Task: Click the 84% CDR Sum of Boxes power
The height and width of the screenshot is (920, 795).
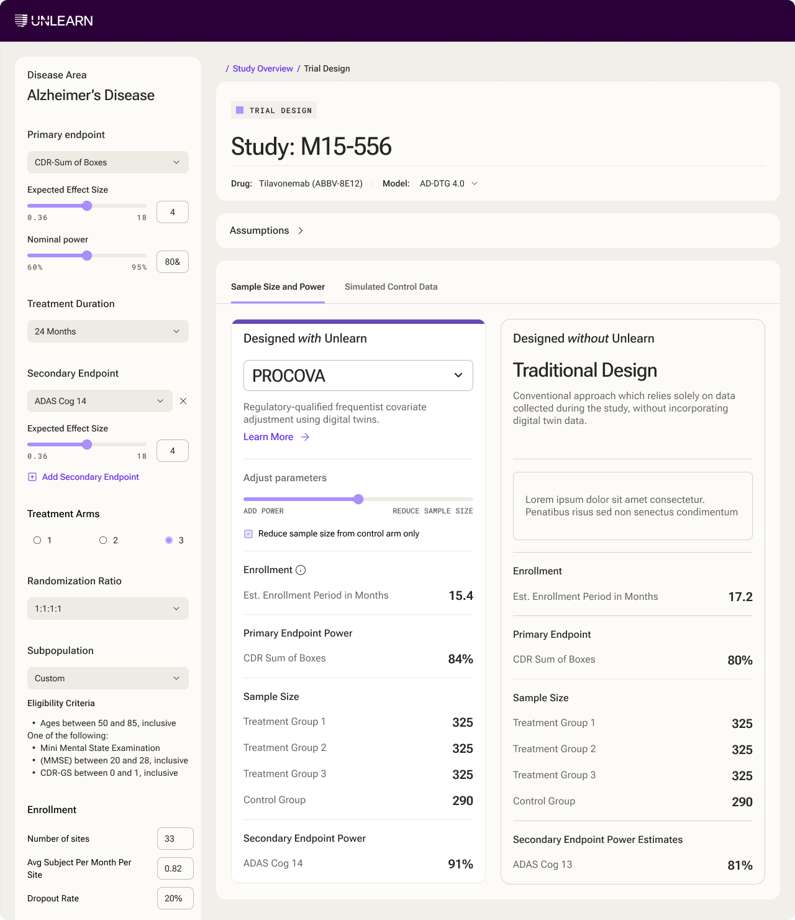Action: point(461,659)
